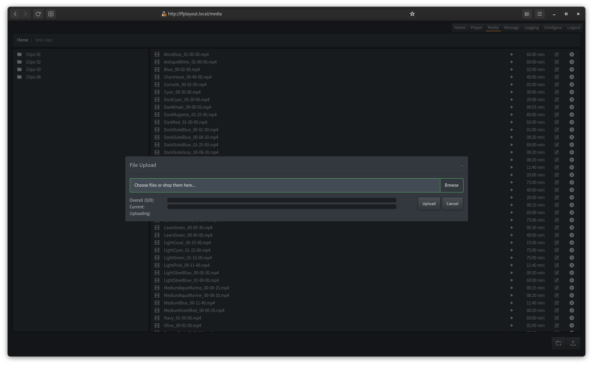Delete DarkSlateBlue_00-08-20.mp4
The height and width of the screenshot is (365, 593).
point(572,137)
